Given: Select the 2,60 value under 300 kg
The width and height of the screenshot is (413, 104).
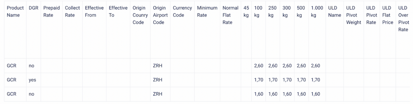Looking at the screenshot, I should pos(287,66).
